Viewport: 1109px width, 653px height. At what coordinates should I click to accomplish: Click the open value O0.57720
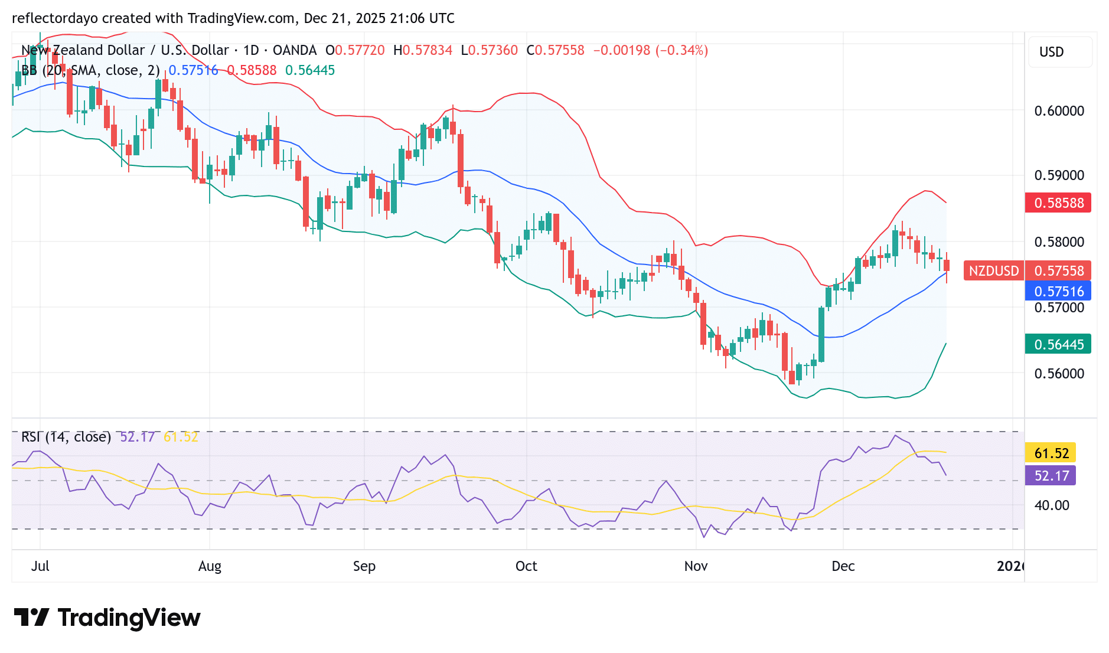tap(355, 50)
